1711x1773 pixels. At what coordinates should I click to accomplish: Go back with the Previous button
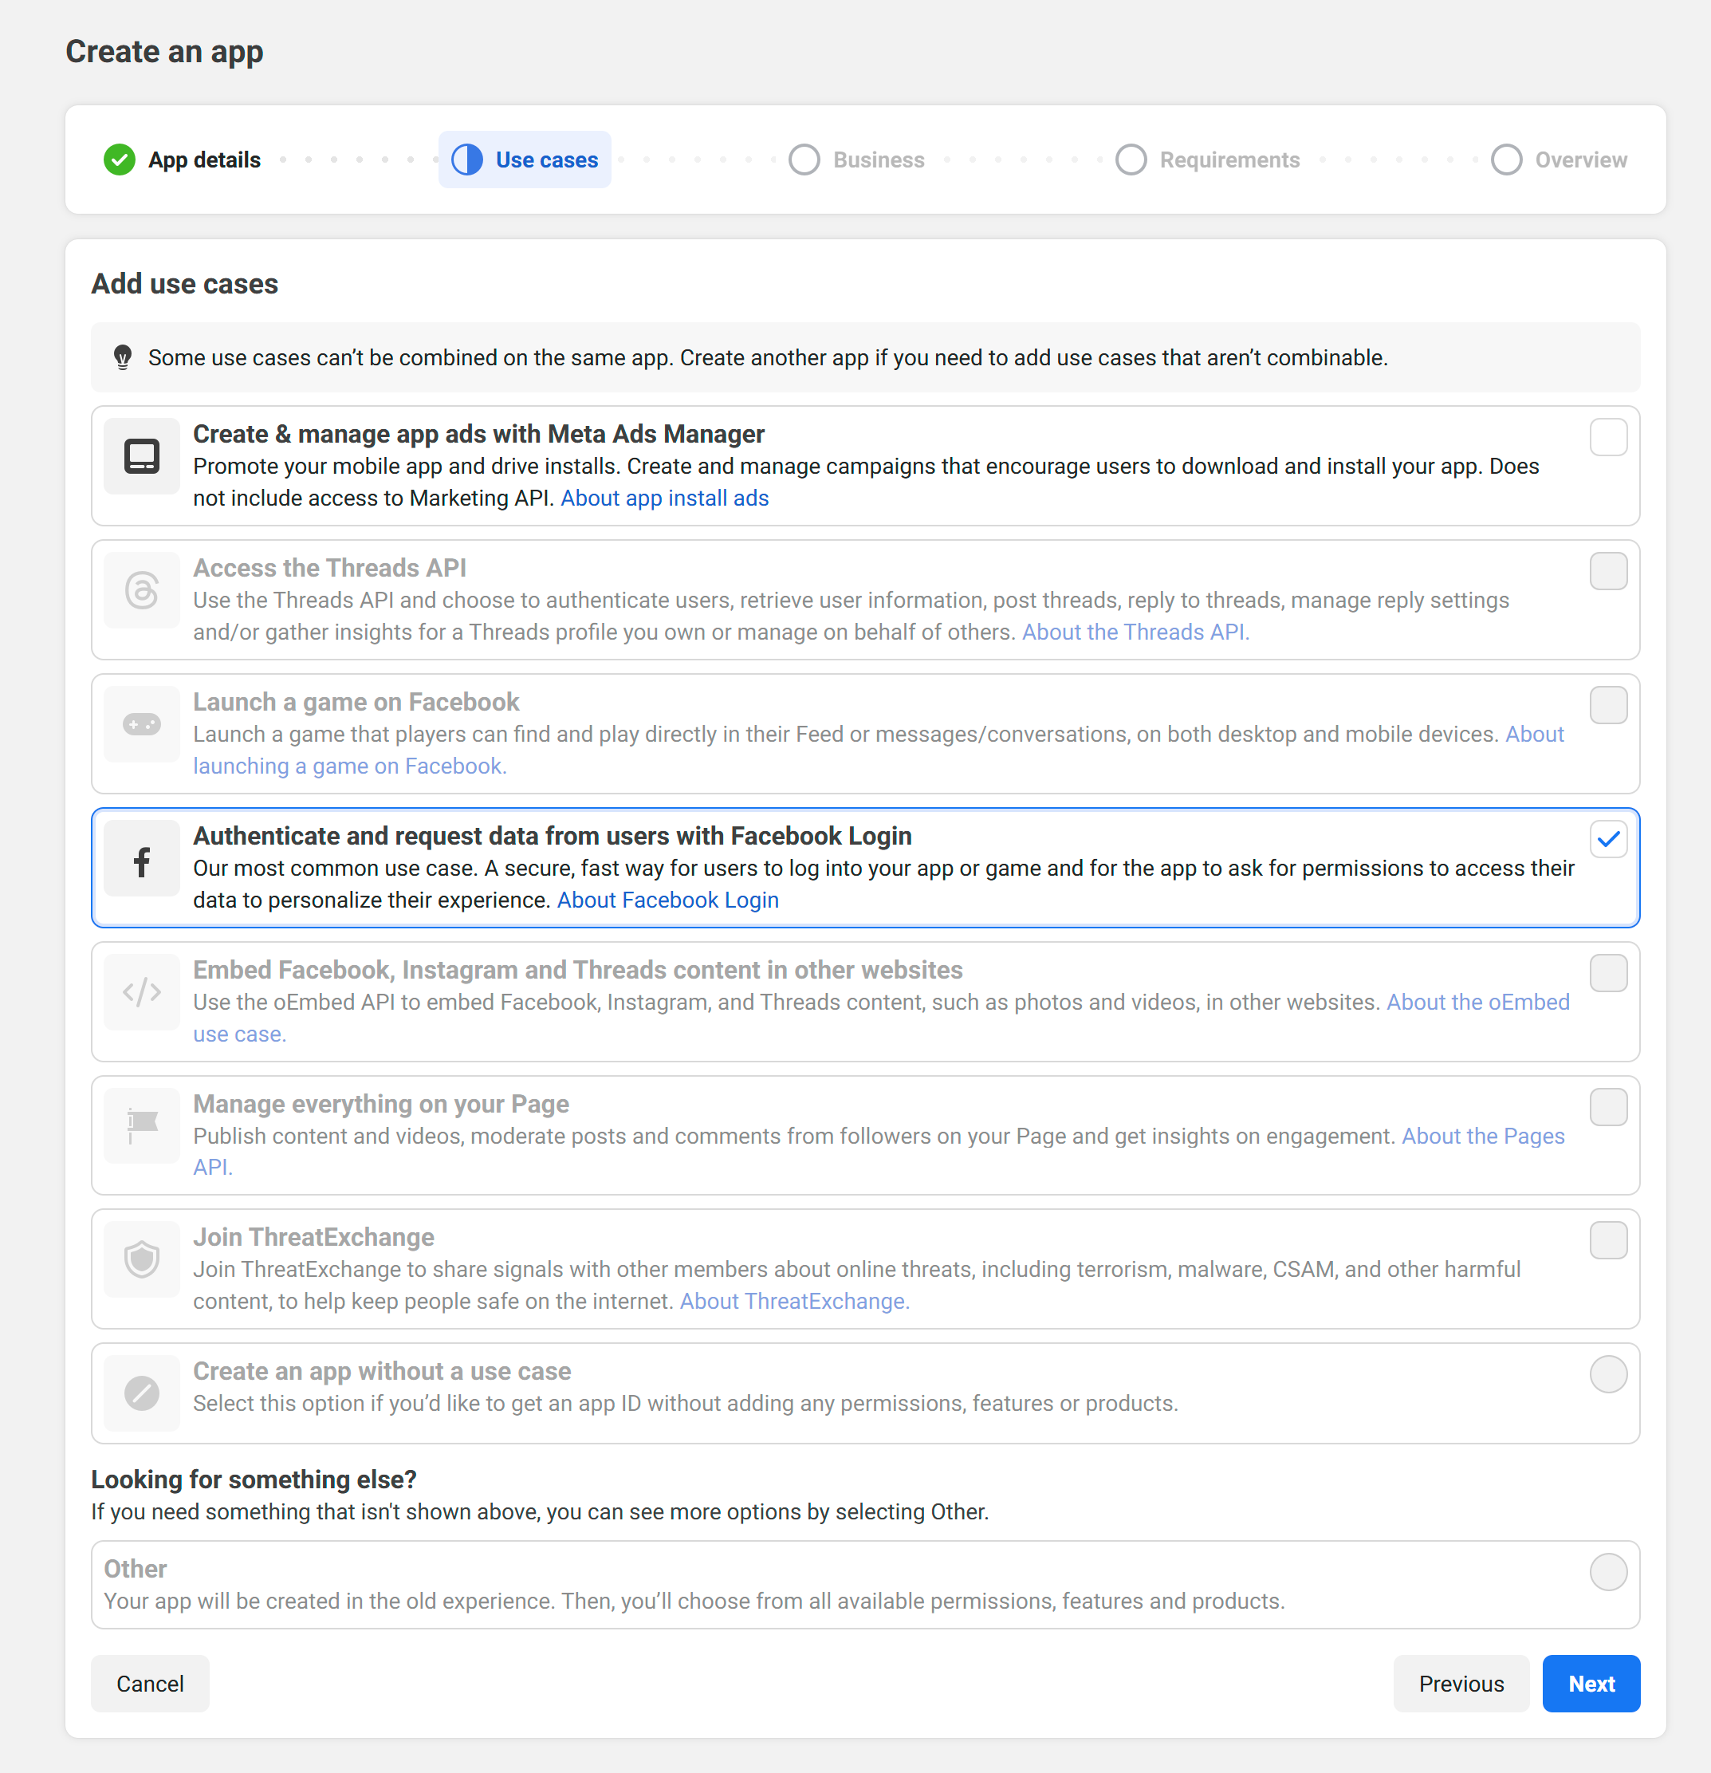pyautogui.click(x=1461, y=1684)
